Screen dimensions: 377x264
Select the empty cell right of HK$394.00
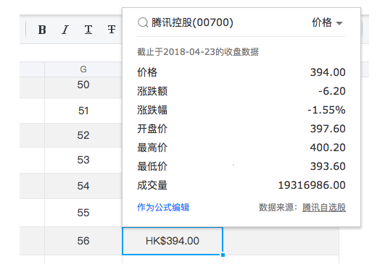[x=281, y=241]
